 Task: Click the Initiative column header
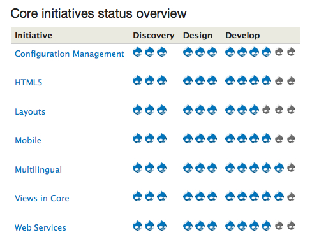pyautogui.click(x=33, y=36)
